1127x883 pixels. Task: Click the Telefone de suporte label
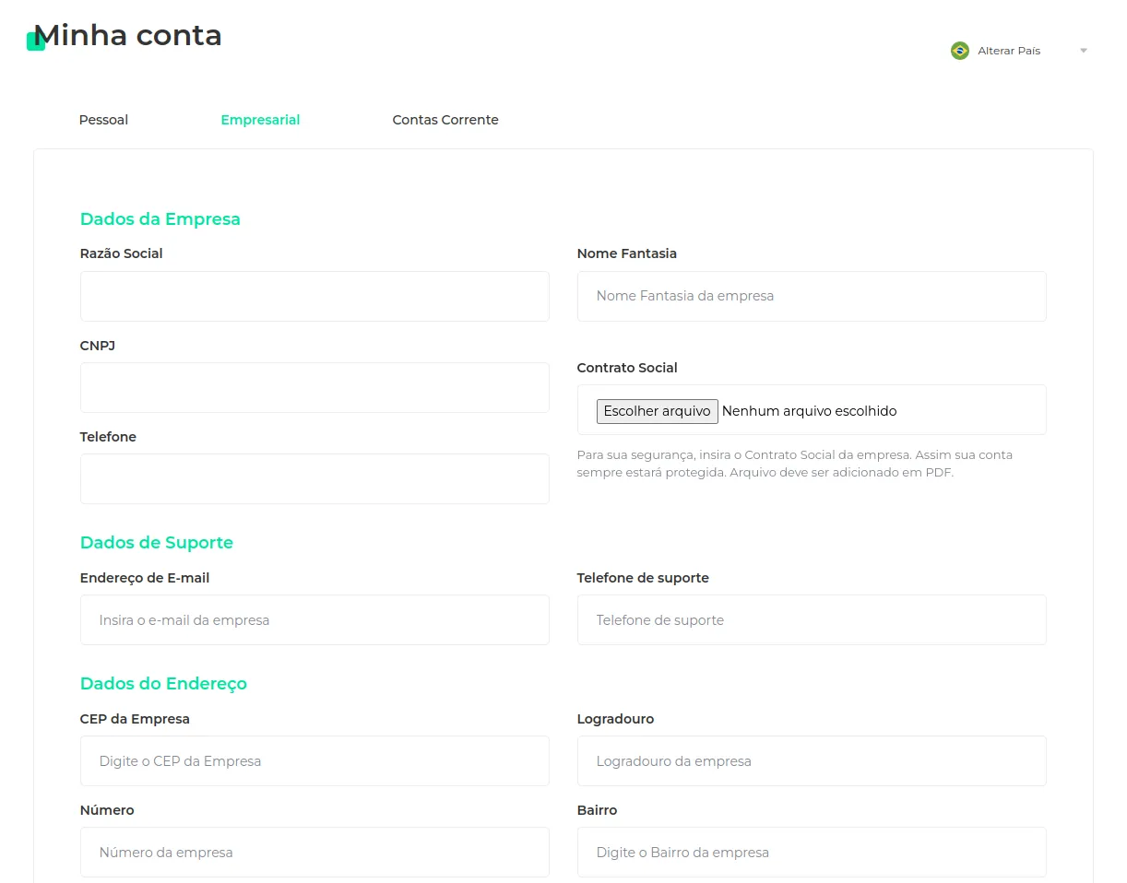643,578
